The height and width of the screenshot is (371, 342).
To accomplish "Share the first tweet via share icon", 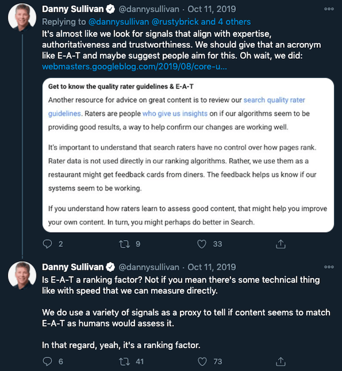I will pos(280,244).
